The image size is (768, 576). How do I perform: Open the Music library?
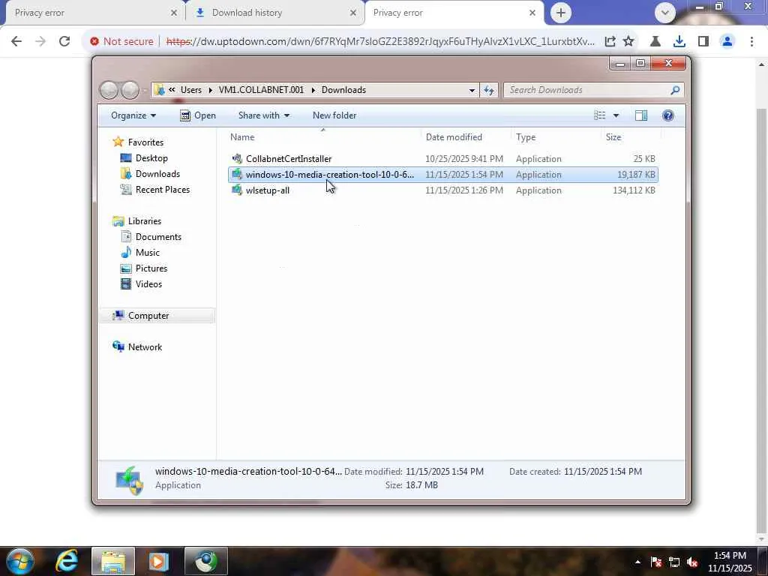(148, 253)
